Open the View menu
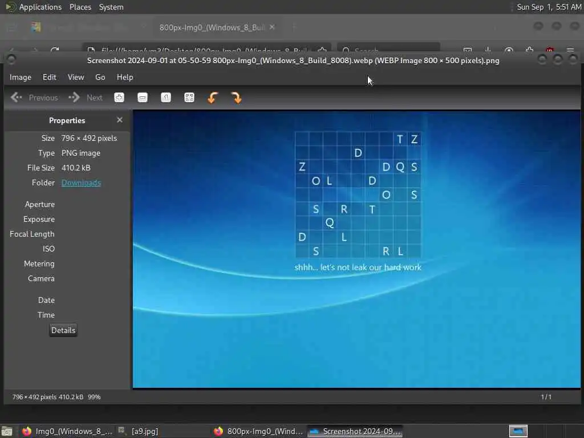Screen dimensions: 584x438 [76, 77]
